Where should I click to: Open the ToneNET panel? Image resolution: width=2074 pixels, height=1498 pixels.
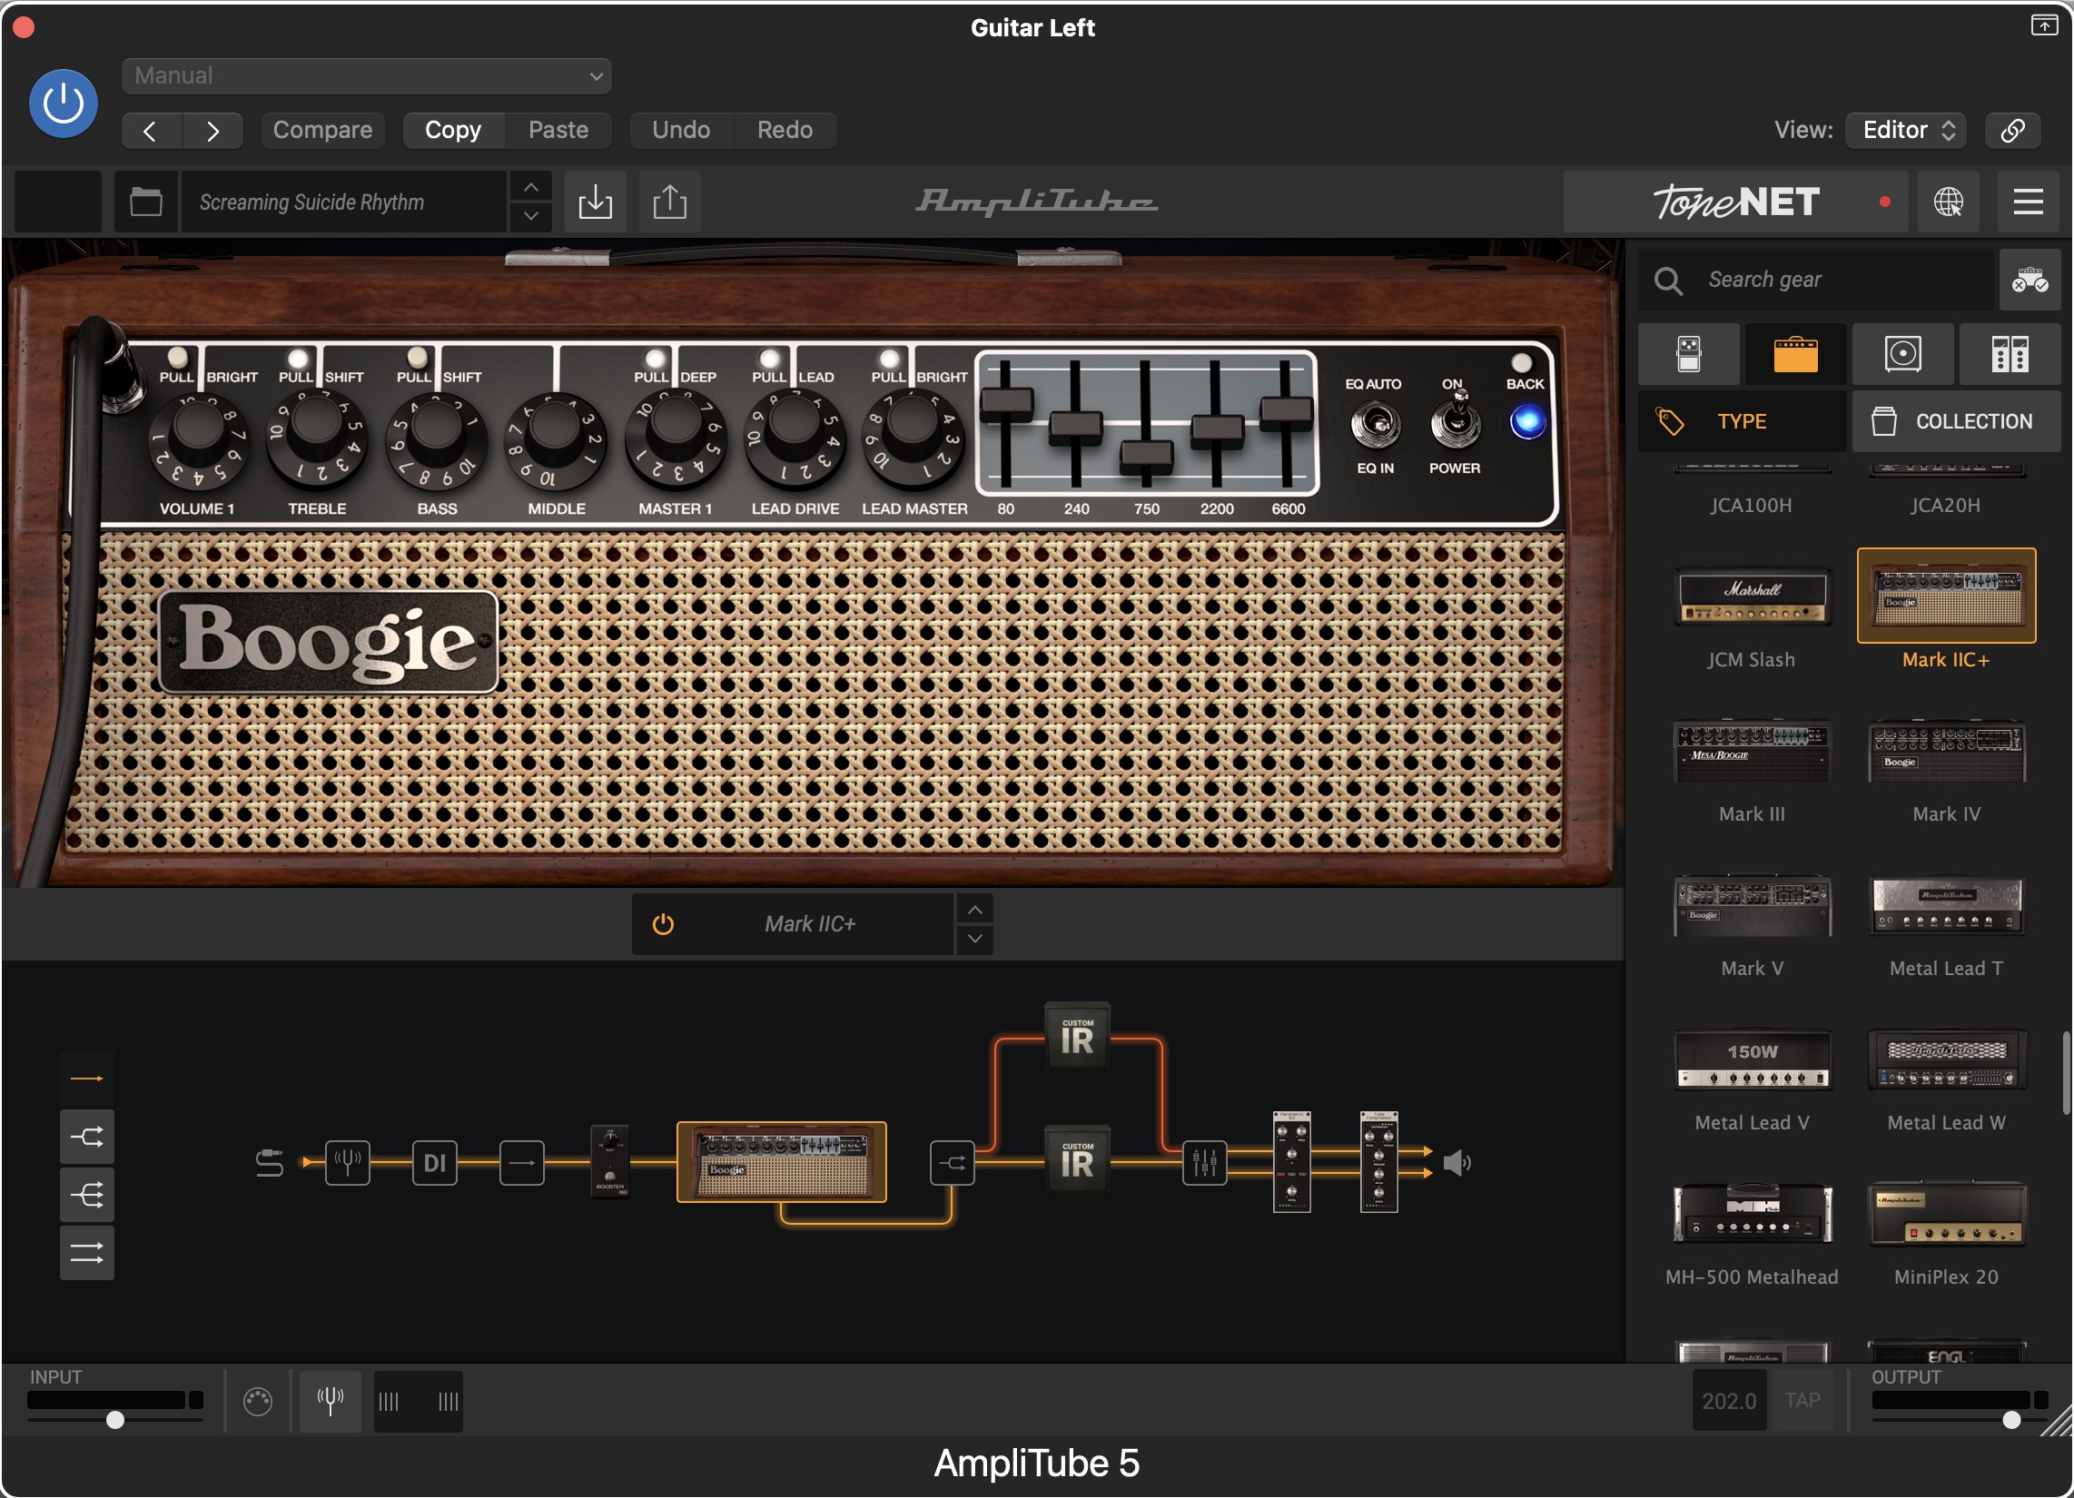click(x=1734, y=202)
